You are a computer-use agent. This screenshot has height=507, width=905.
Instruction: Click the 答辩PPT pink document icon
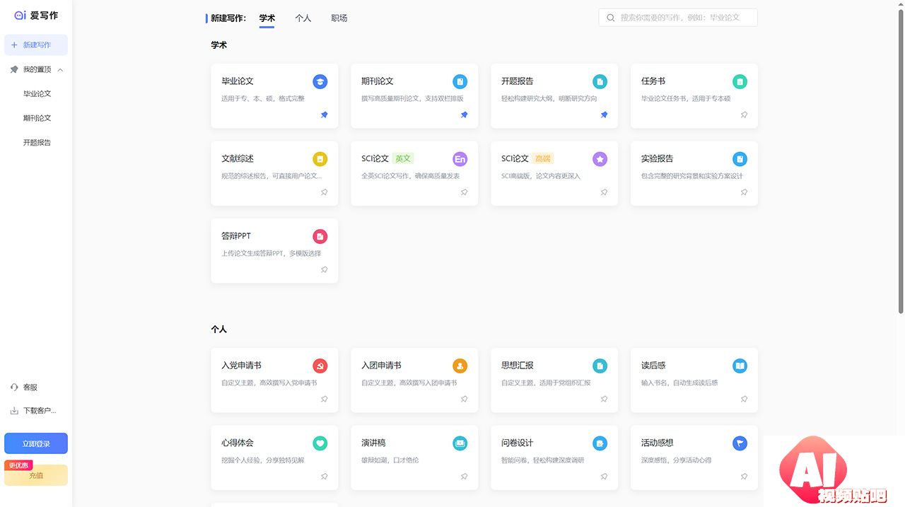pos(320,236)
